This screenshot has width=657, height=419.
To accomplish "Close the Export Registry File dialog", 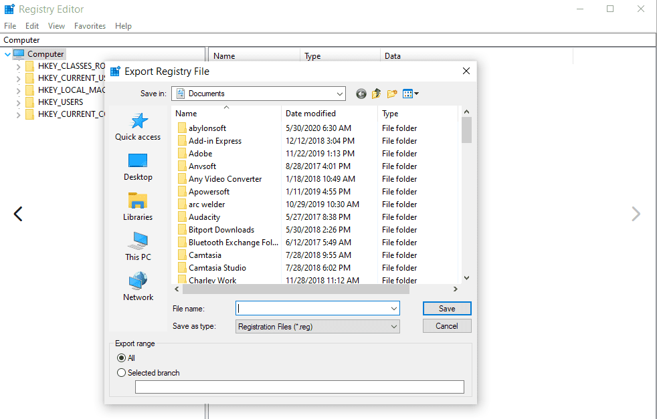I will pyautogui.click(x=466, y=71).
